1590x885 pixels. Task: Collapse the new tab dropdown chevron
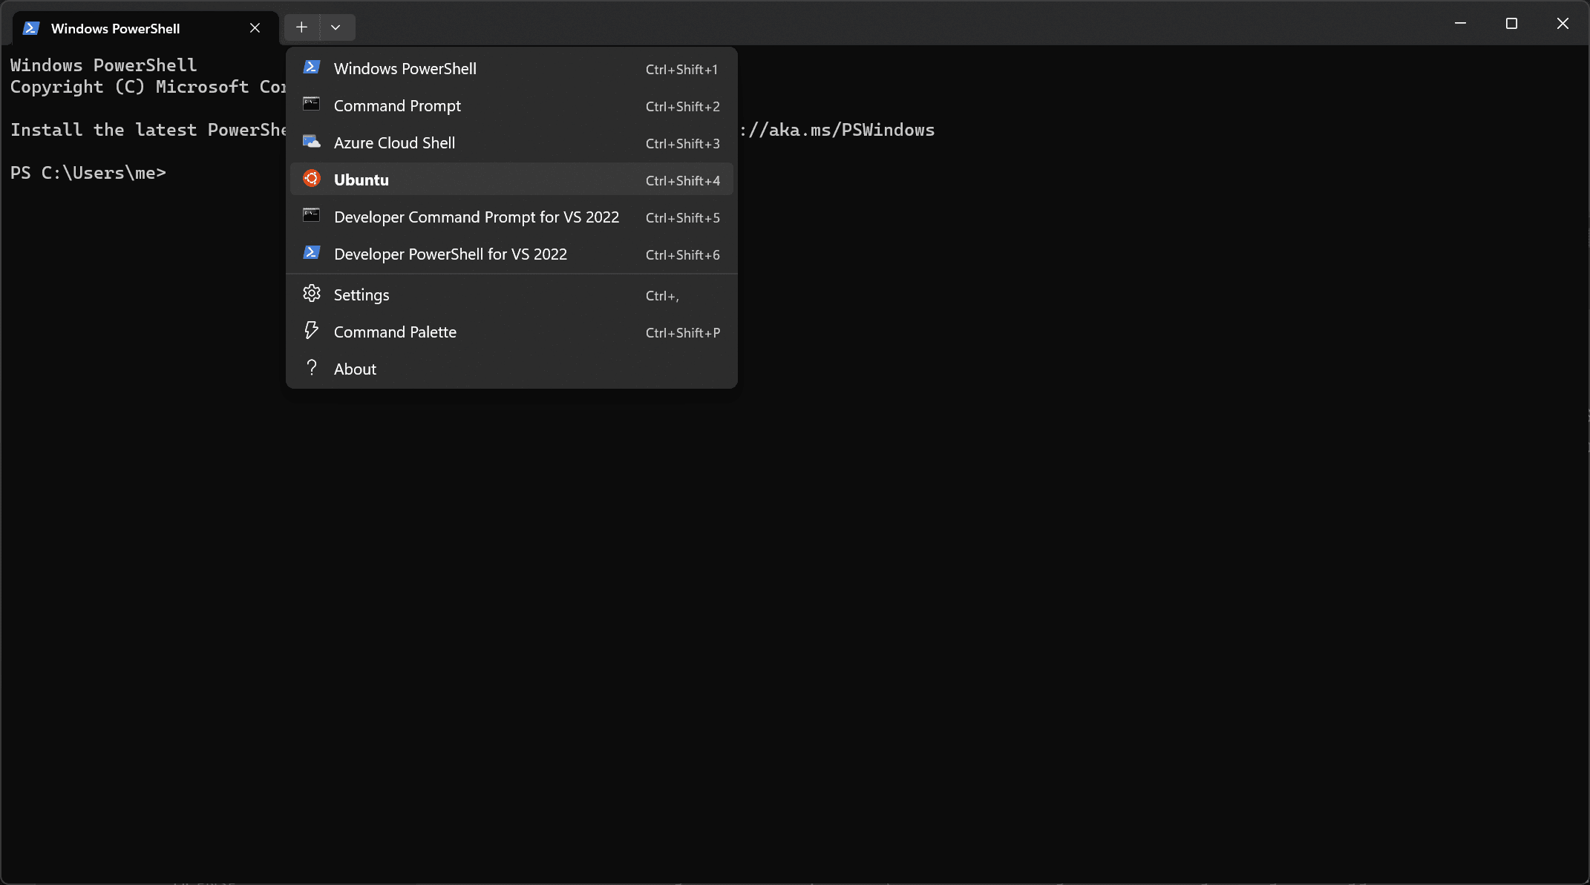point(336,27)
